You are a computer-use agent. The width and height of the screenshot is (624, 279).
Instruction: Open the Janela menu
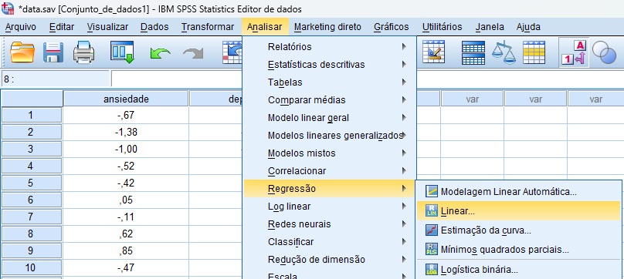click(490, 27)
